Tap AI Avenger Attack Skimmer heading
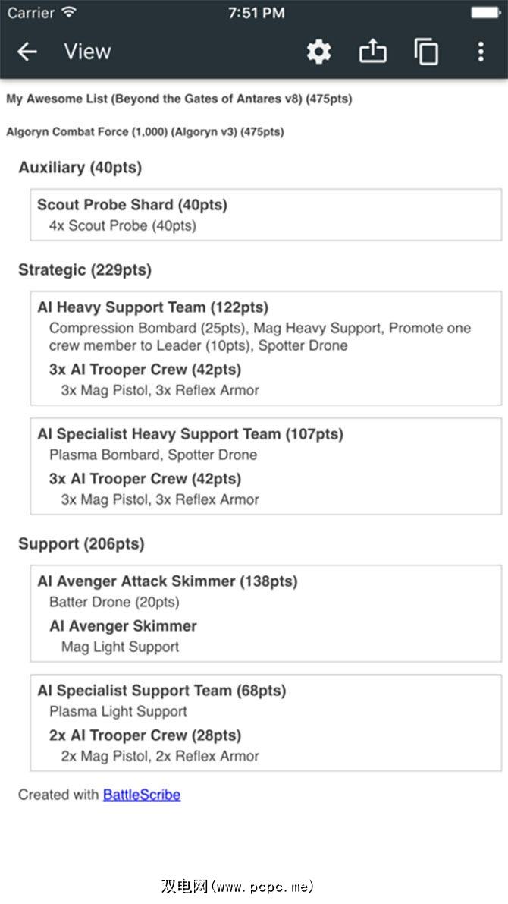The width and height of the screenshot is (508, 904). coord(167,581)
